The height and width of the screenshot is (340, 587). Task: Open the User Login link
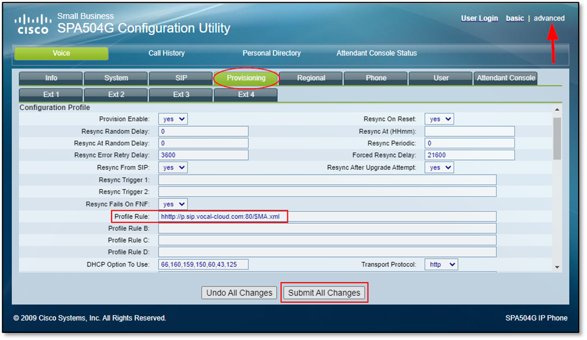click(x=479, y=18)
